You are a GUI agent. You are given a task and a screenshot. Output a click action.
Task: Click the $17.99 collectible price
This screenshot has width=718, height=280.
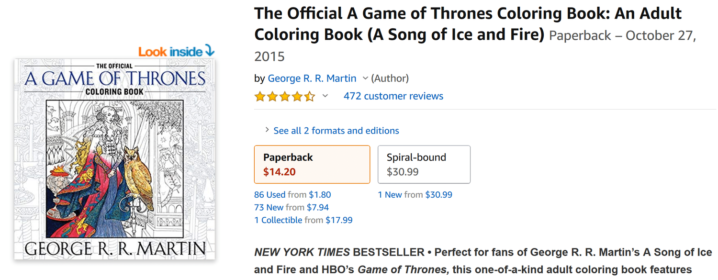pos(339,220)
